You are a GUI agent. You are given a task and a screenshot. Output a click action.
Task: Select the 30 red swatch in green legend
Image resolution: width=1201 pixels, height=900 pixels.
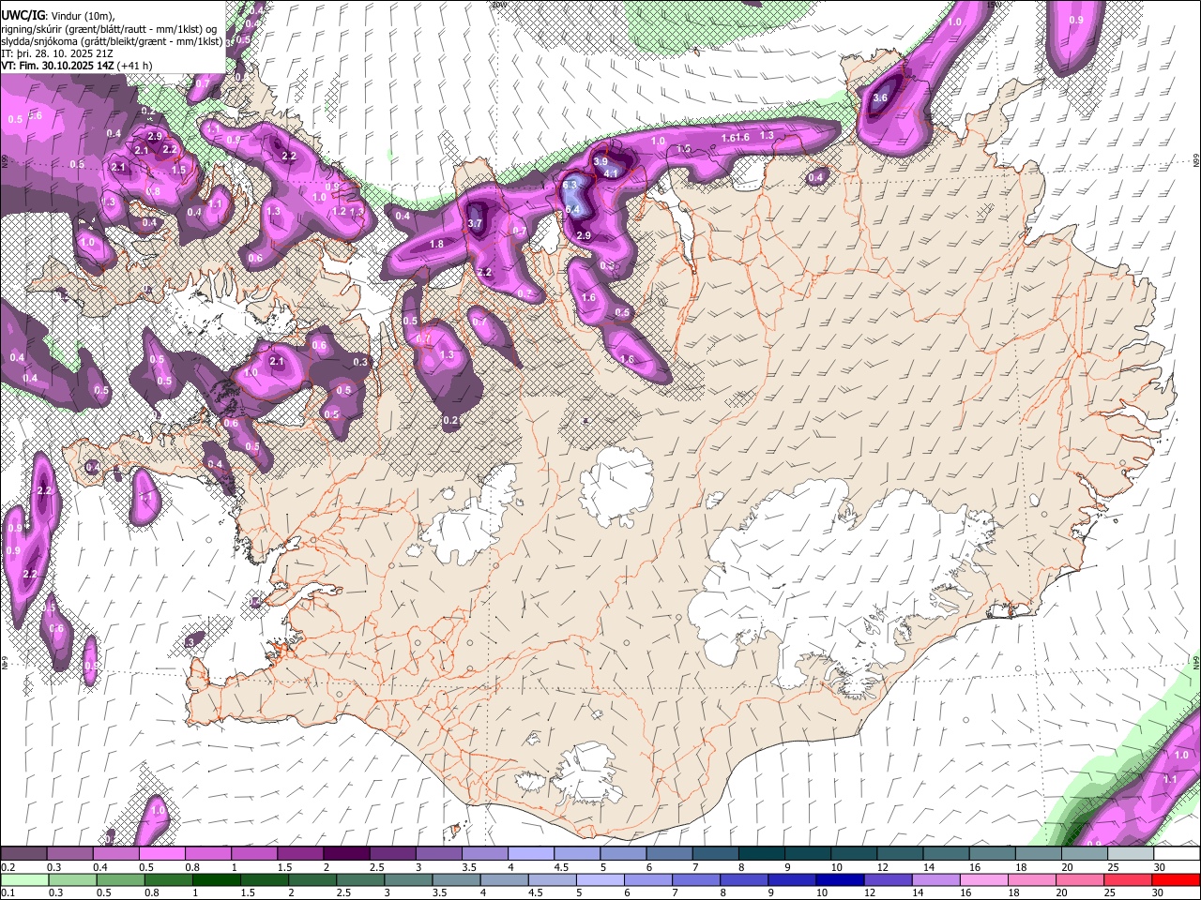[x=1176, y=879]
